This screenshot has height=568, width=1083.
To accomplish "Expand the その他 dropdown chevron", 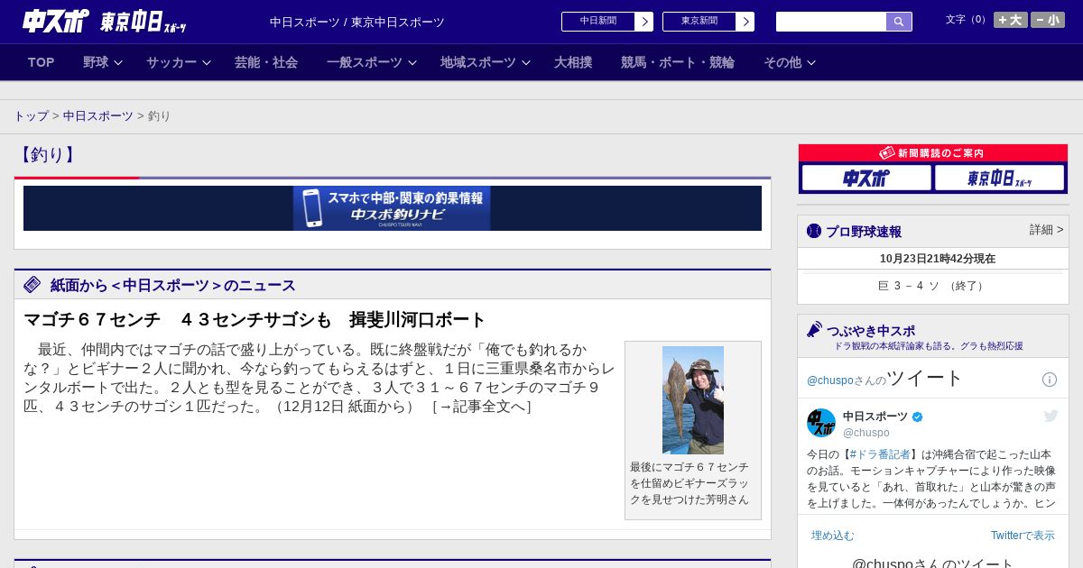I will (811, 63).
